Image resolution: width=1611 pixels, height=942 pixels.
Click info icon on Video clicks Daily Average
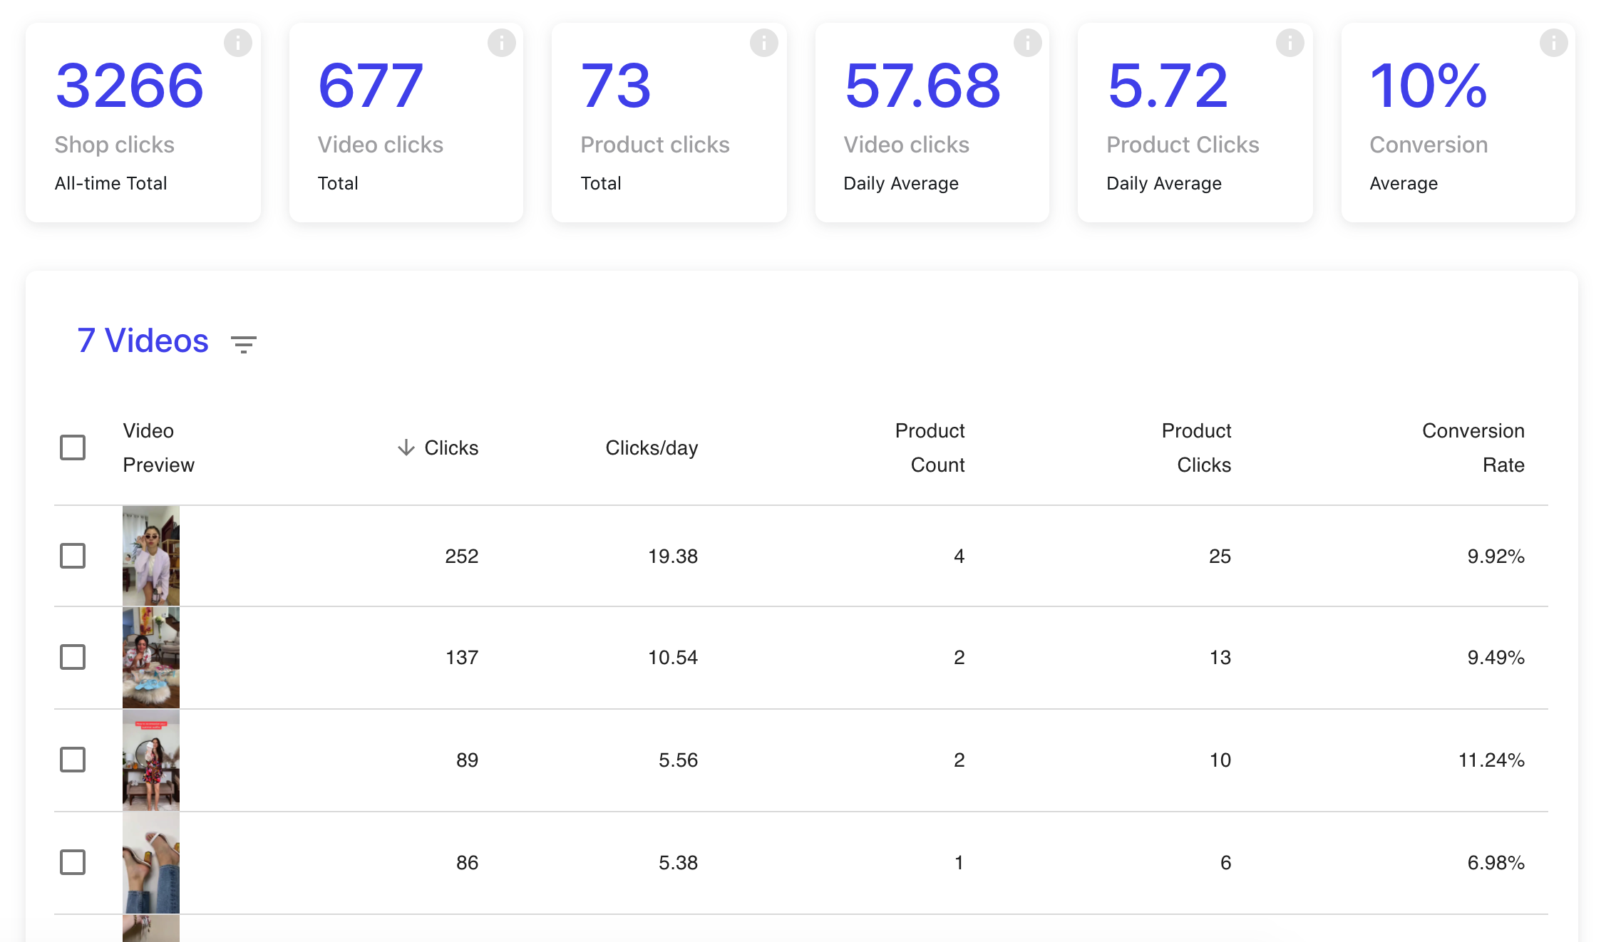tap(1027, 42)
